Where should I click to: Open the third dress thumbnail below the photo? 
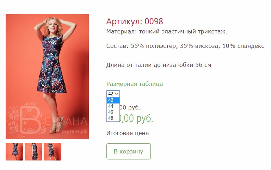[53, 152]
